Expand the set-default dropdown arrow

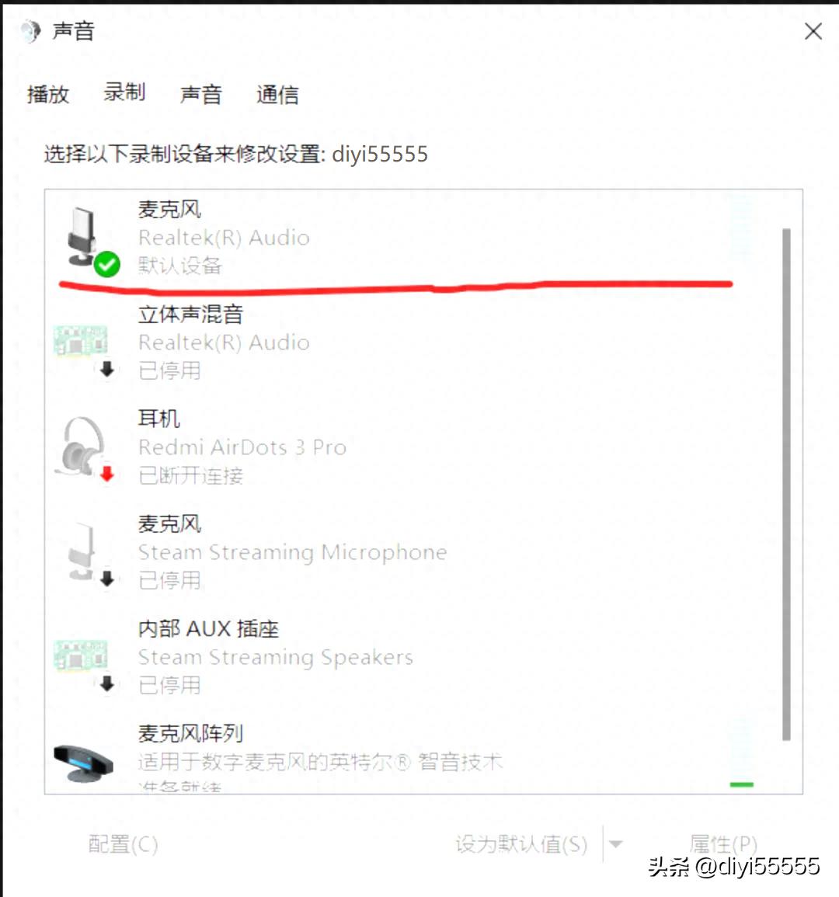(616, 843)
